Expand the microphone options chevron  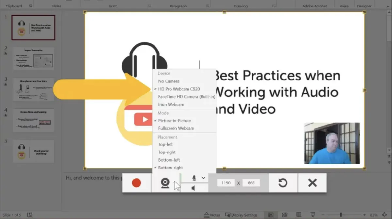[x=204, y=178]
